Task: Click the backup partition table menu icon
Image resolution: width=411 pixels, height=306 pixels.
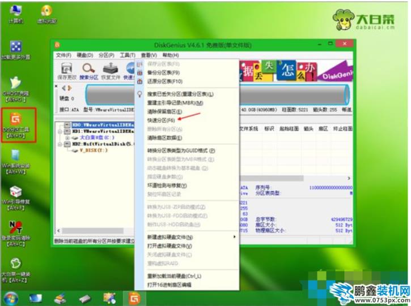Action: click(x=139, y=73)
